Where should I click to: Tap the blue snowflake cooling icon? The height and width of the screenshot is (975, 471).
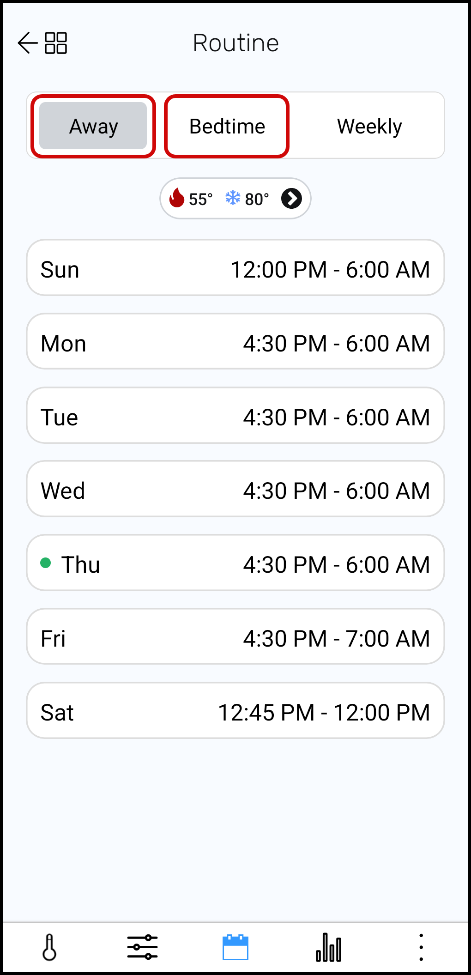[233, 198]
